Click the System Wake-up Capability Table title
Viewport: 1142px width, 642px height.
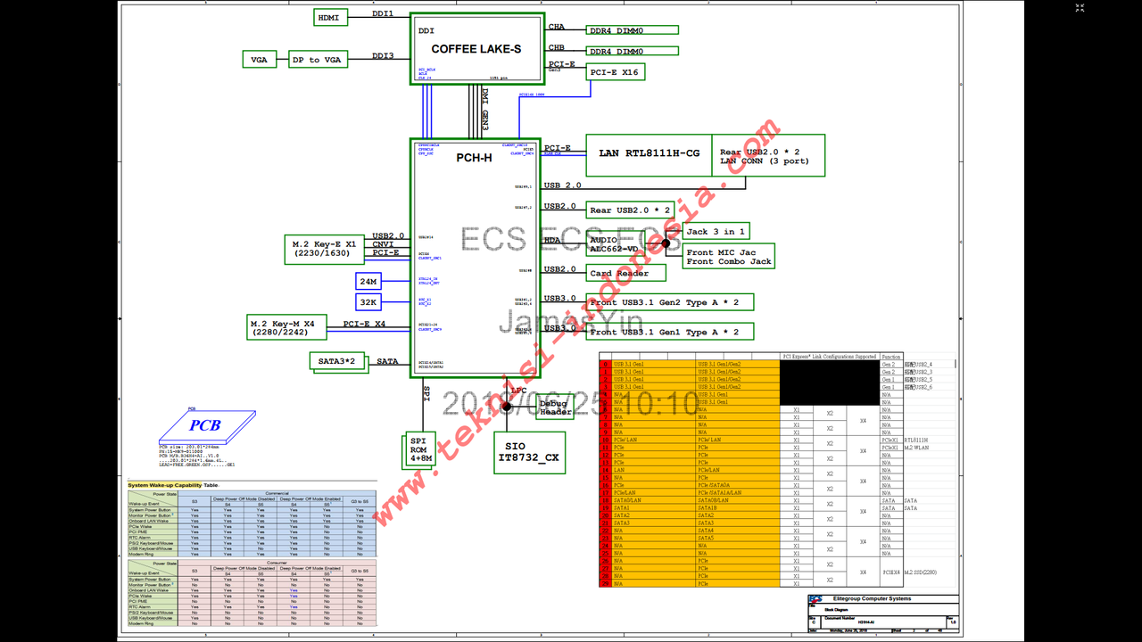click(172, 485)
